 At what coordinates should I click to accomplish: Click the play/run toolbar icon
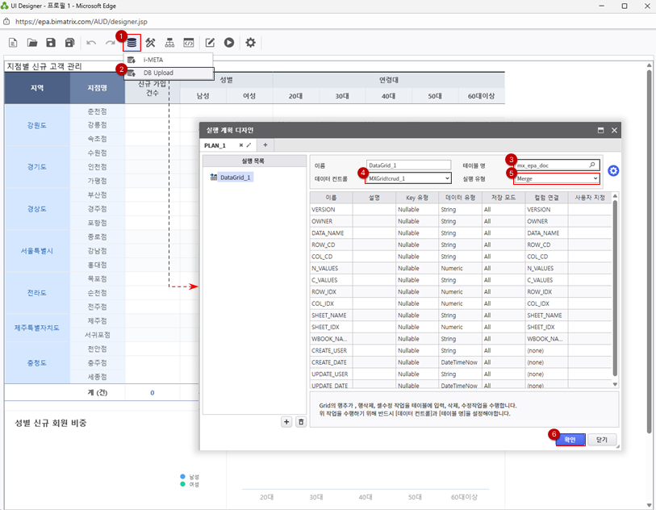(x=229, y=43)
